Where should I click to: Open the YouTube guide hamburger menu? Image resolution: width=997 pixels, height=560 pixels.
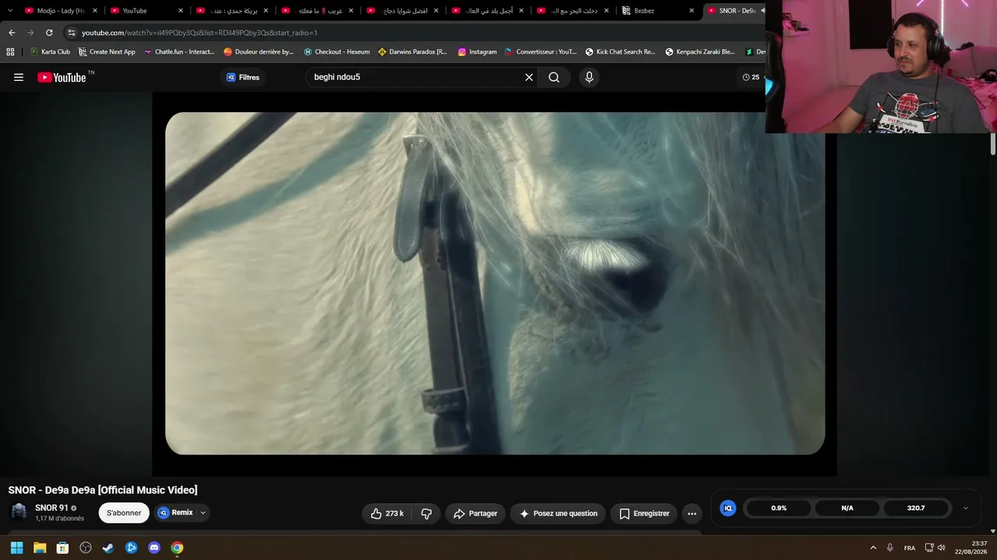click(19, 77)
